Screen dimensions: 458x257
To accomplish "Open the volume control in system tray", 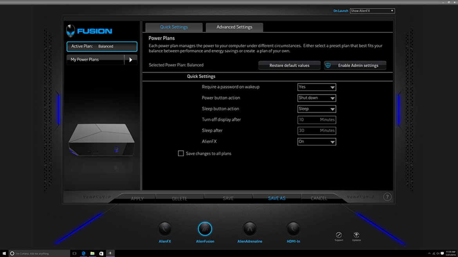I will tap(438, 253).
